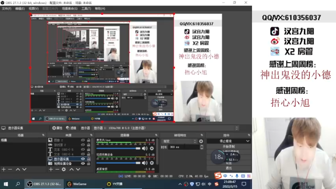Click the mixer panel vertical scrollbar
Viewport: 336px width, 189px height.
point(157,152)
